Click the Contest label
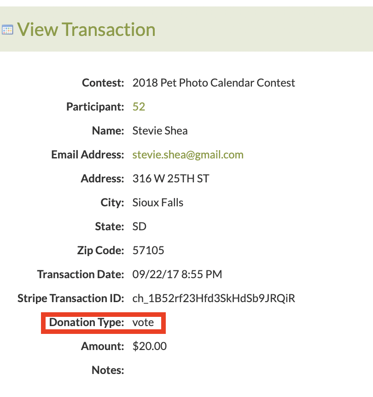This screenshot has height=397, width=373. click(103, 83)
